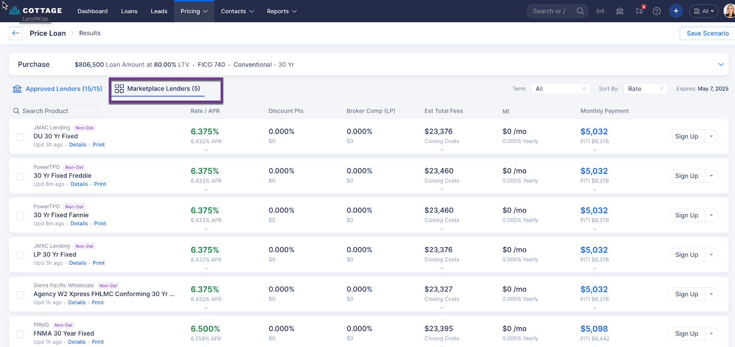Expand the Reports menu
This screenshot has width=735, height=347.
pos(282,11)
